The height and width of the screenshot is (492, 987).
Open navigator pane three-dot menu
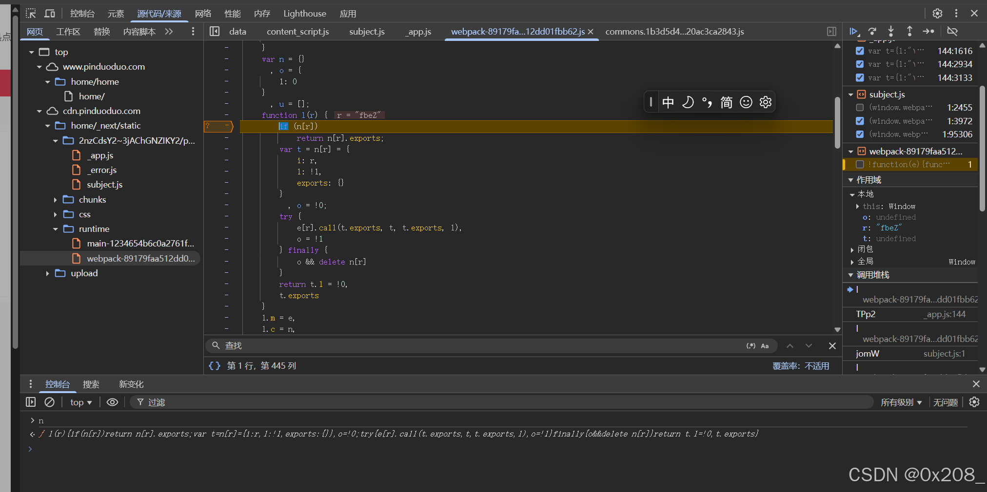tap(193, 32)
